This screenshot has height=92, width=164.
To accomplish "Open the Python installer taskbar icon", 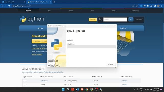I will pos(101,89).
